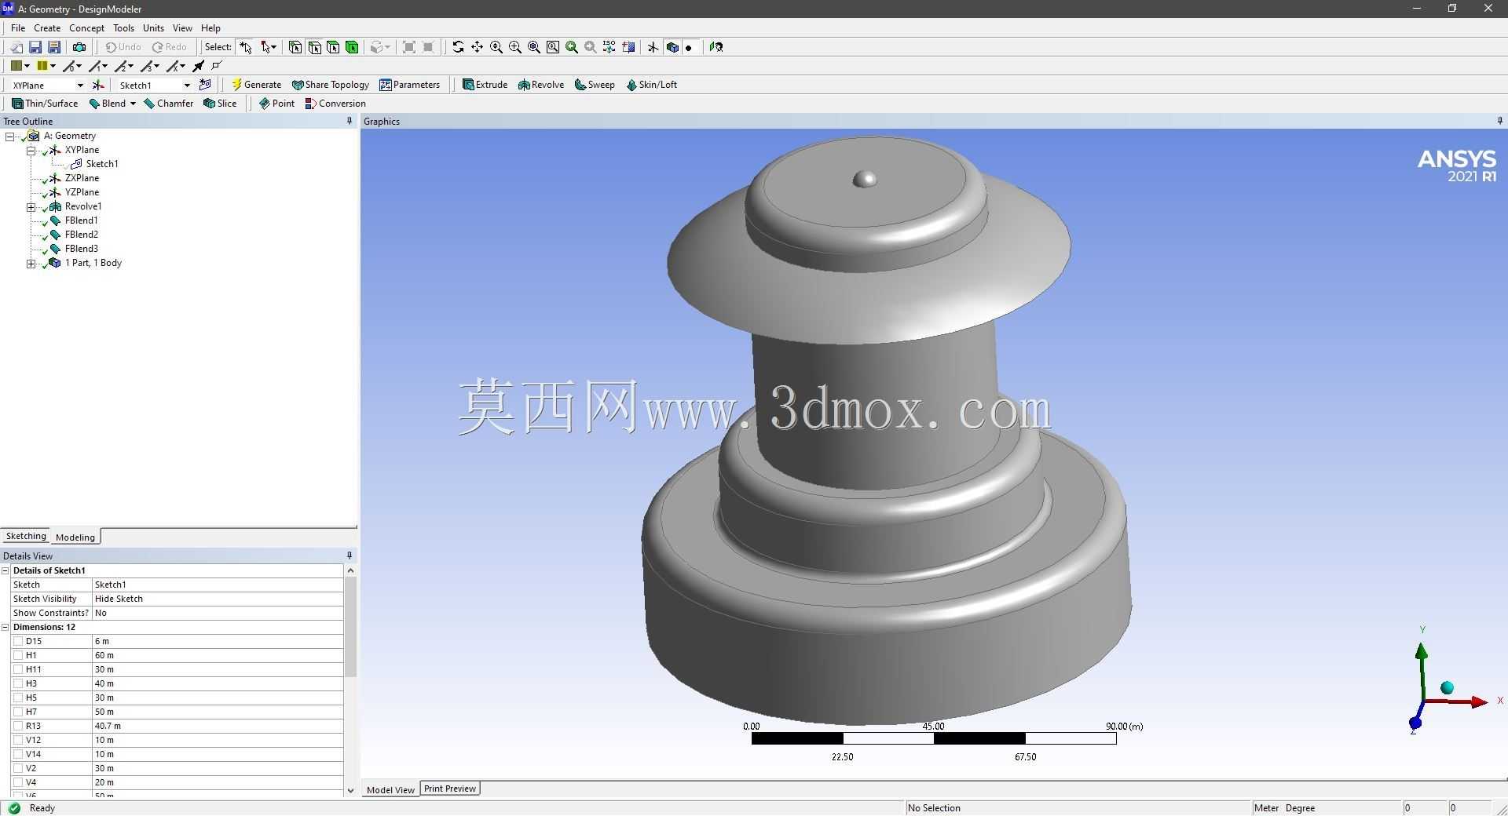
Task: Open the Blend dropdown arrow
Action: point(133,104)
